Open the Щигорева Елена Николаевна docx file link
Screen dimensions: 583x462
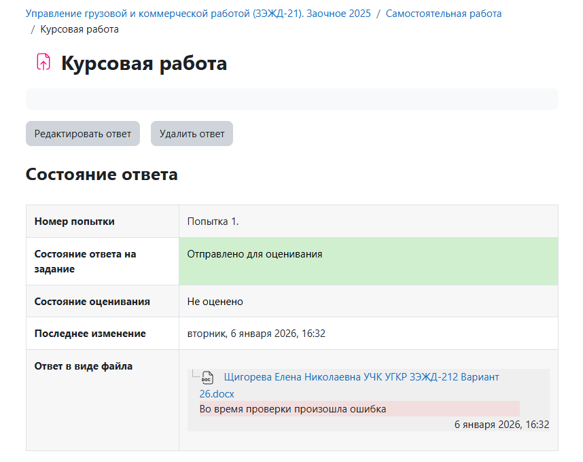360,377
